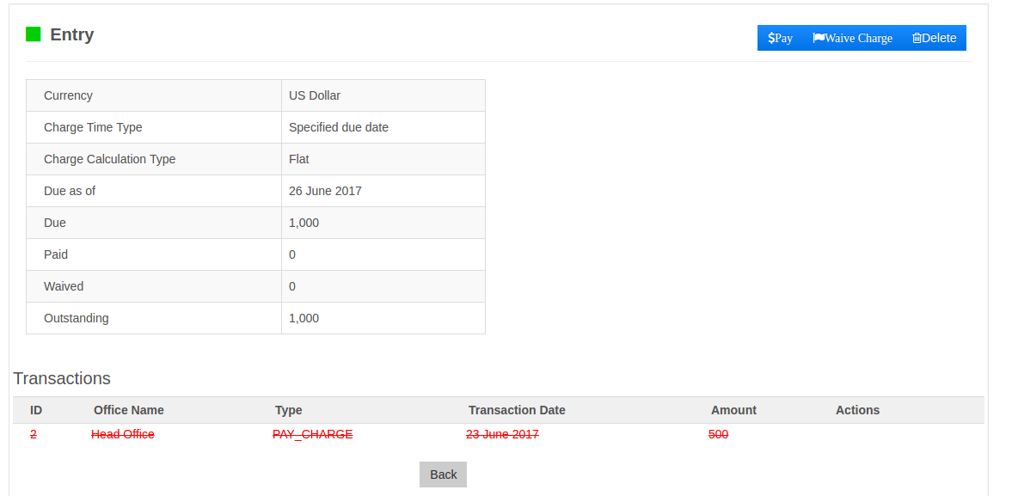Viewport: 1018px width, 496px height.
Task: Click the Transaction Date column header
Action: (517, 410)
